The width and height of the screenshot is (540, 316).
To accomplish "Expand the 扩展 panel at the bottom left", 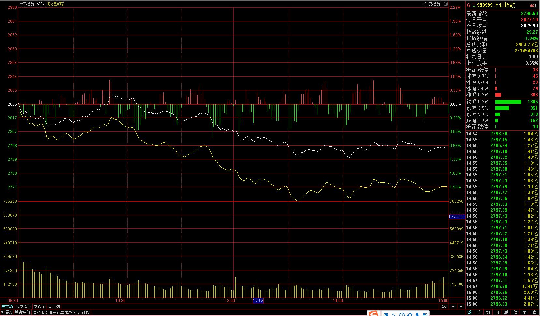I will pos(7,312).
